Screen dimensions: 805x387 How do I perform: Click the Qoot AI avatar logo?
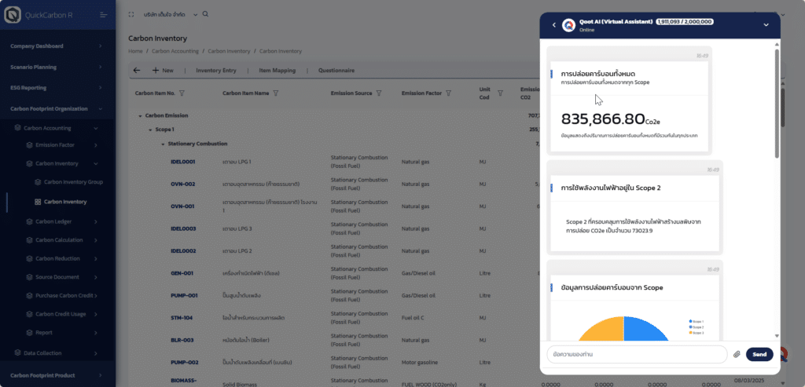(x=568, y=25)
